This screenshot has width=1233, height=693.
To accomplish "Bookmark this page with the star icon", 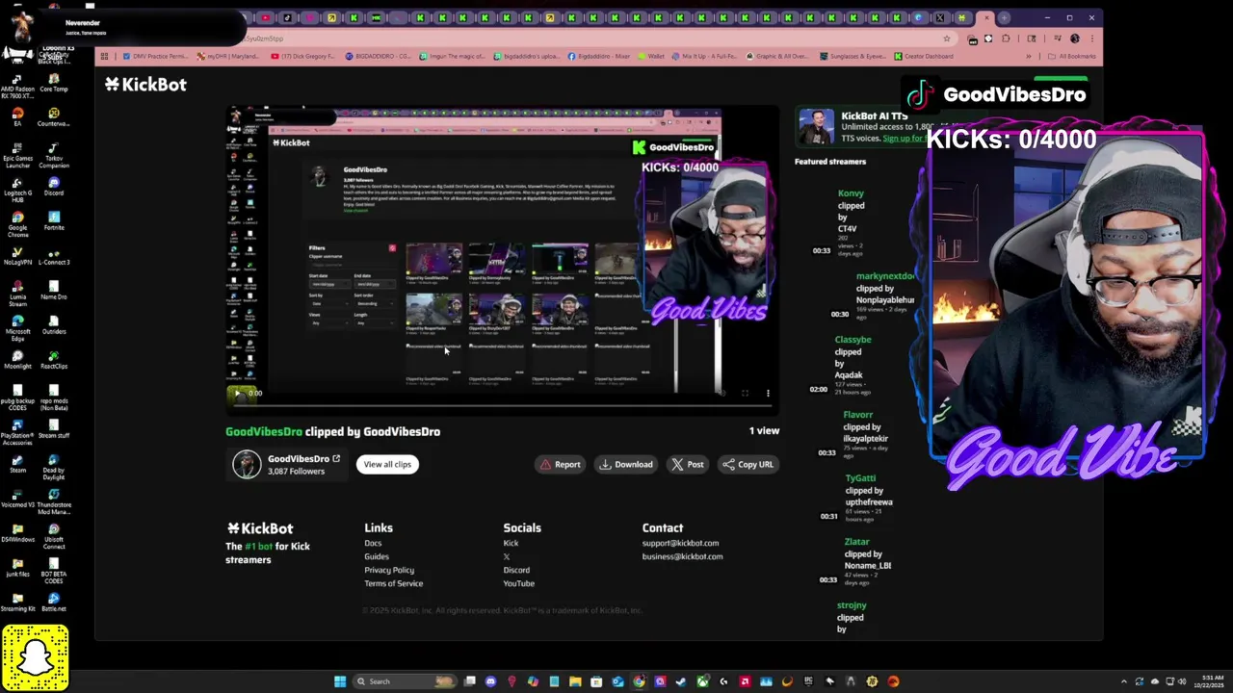I will (x=947, y=38).
